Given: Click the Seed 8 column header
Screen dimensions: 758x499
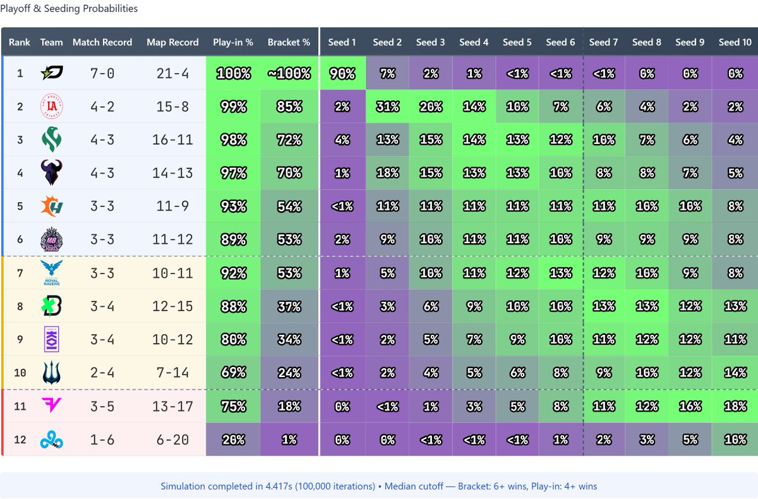Looking at the screenshot, I should pos(647,42).
